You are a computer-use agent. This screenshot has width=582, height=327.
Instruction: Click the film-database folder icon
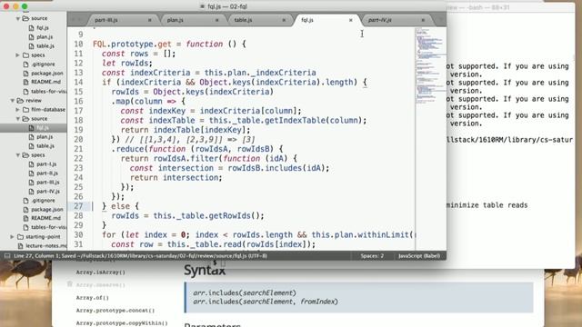(25, 110)
